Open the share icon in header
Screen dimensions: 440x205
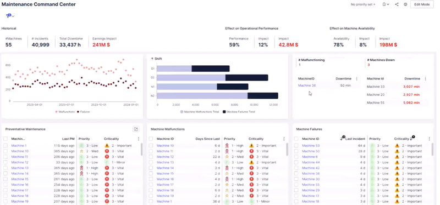tap(397, 4)
